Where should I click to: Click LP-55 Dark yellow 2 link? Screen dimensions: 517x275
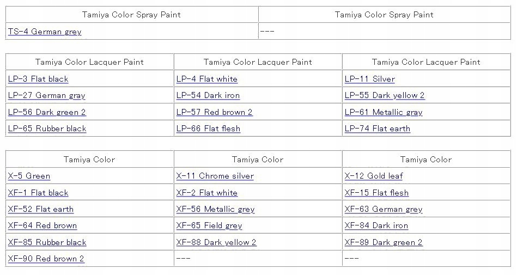385,95
